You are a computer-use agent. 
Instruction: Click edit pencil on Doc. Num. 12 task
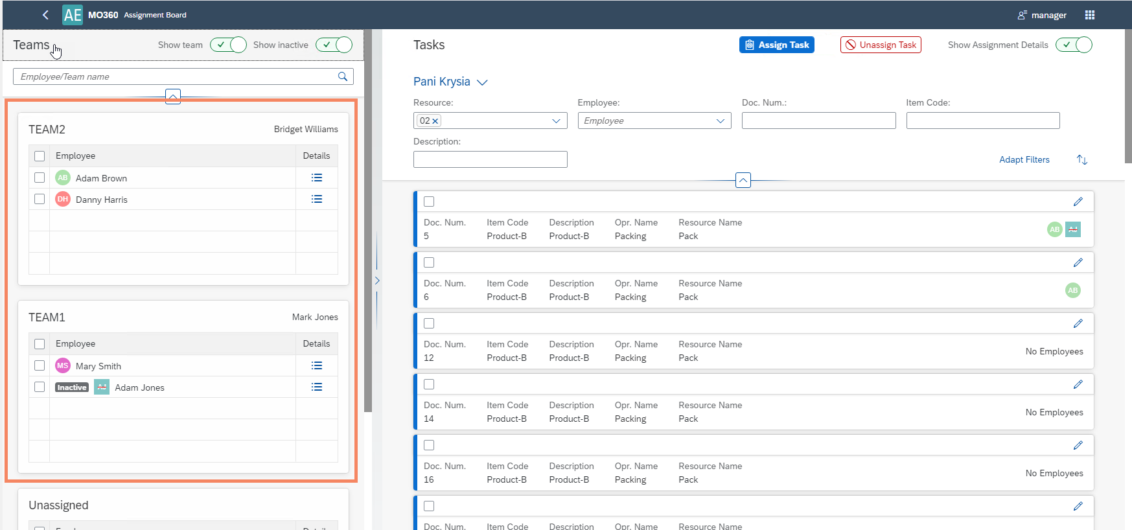coord(1078,323)
